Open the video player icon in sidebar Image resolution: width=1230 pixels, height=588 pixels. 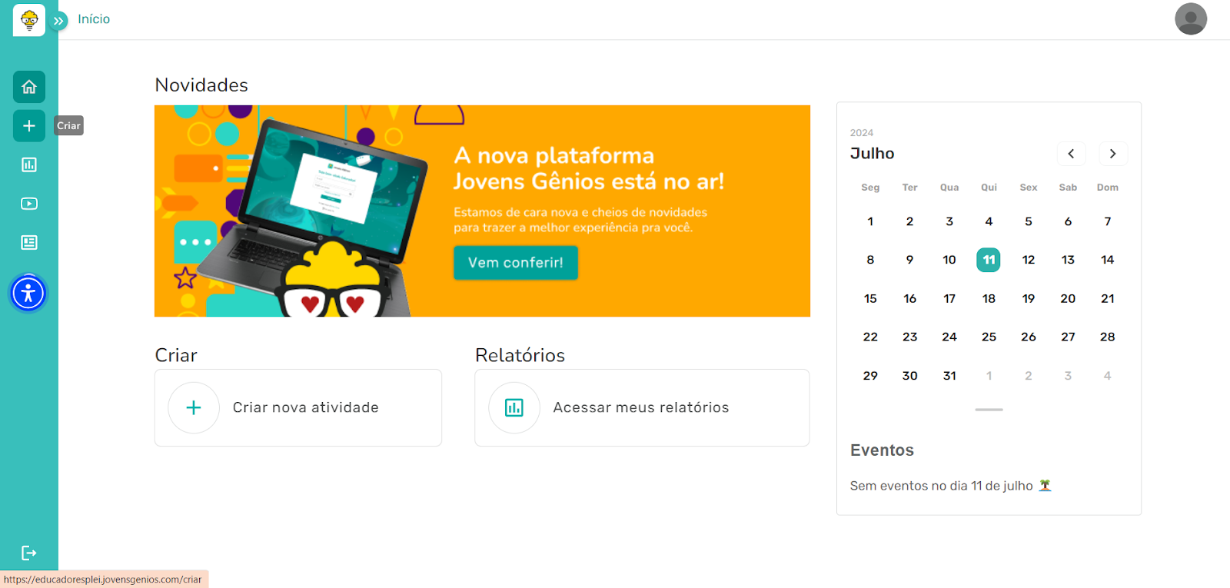[x=29, y=204]
